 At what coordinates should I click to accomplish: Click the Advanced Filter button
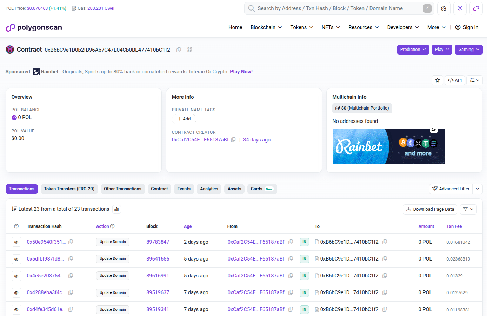(x=451, y=189)
